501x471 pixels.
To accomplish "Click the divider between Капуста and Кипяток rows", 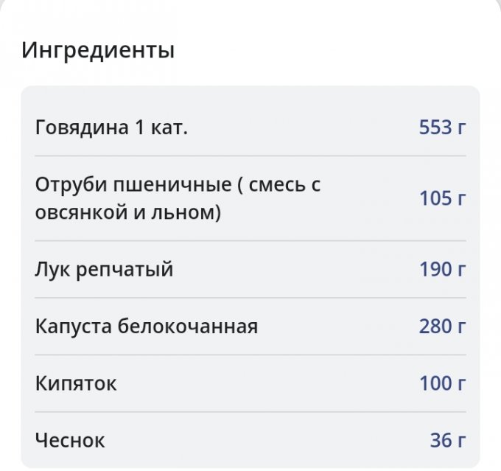I will coord(251,355).
